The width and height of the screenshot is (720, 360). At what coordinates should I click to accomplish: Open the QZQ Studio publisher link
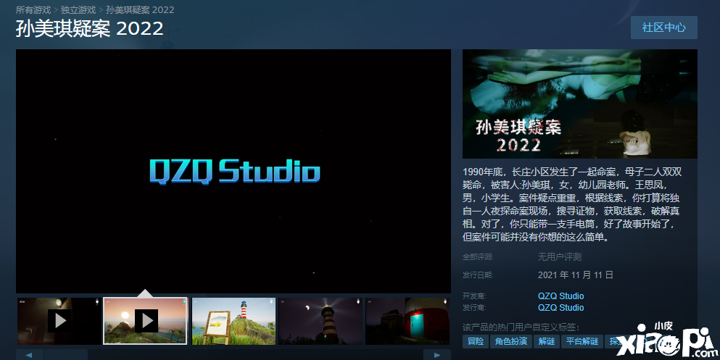click(x=560, y=308)
